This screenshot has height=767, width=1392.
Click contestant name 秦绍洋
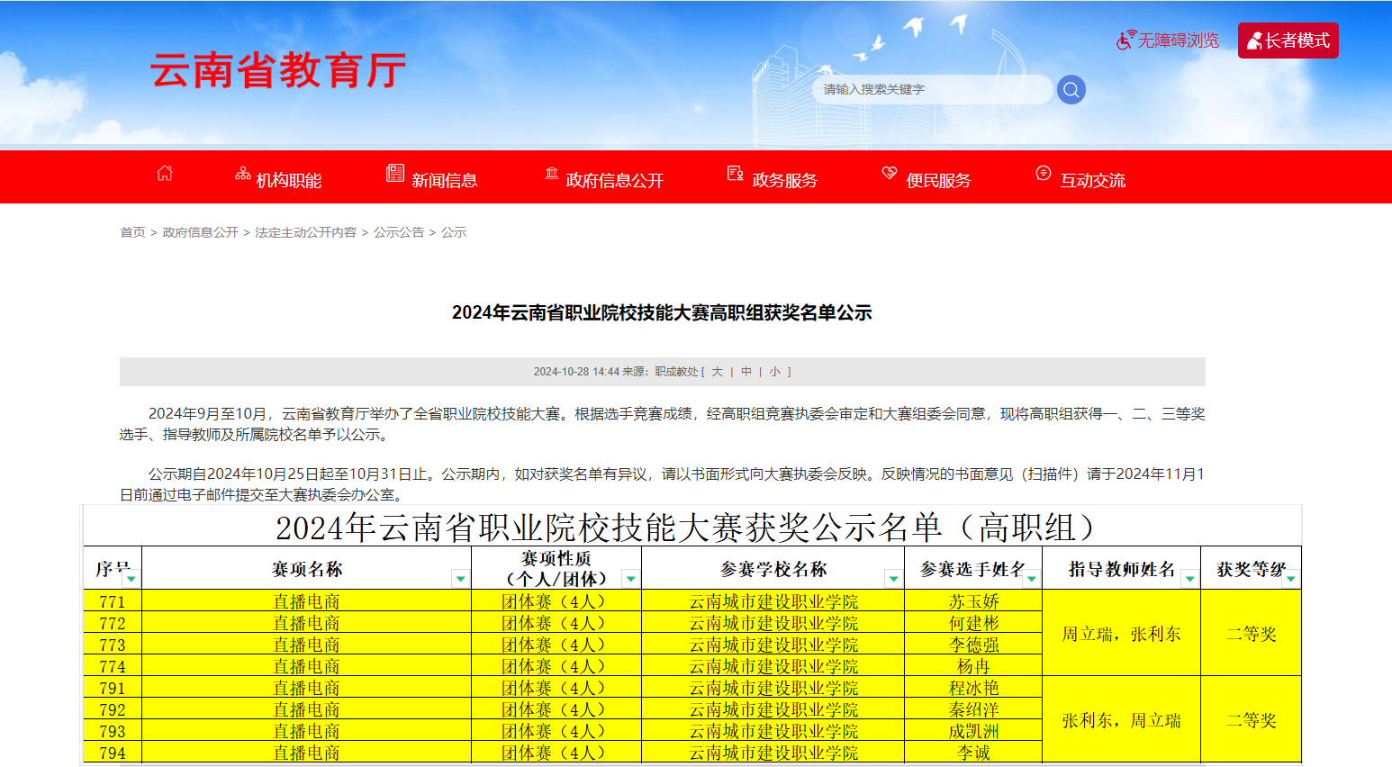tap(973, 709)
